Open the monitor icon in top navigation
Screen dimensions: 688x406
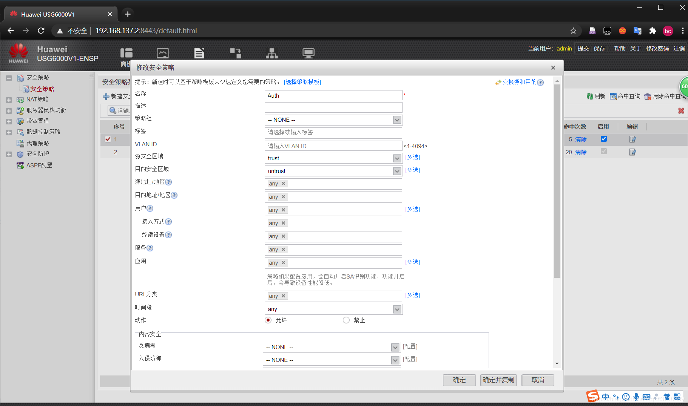163,53
